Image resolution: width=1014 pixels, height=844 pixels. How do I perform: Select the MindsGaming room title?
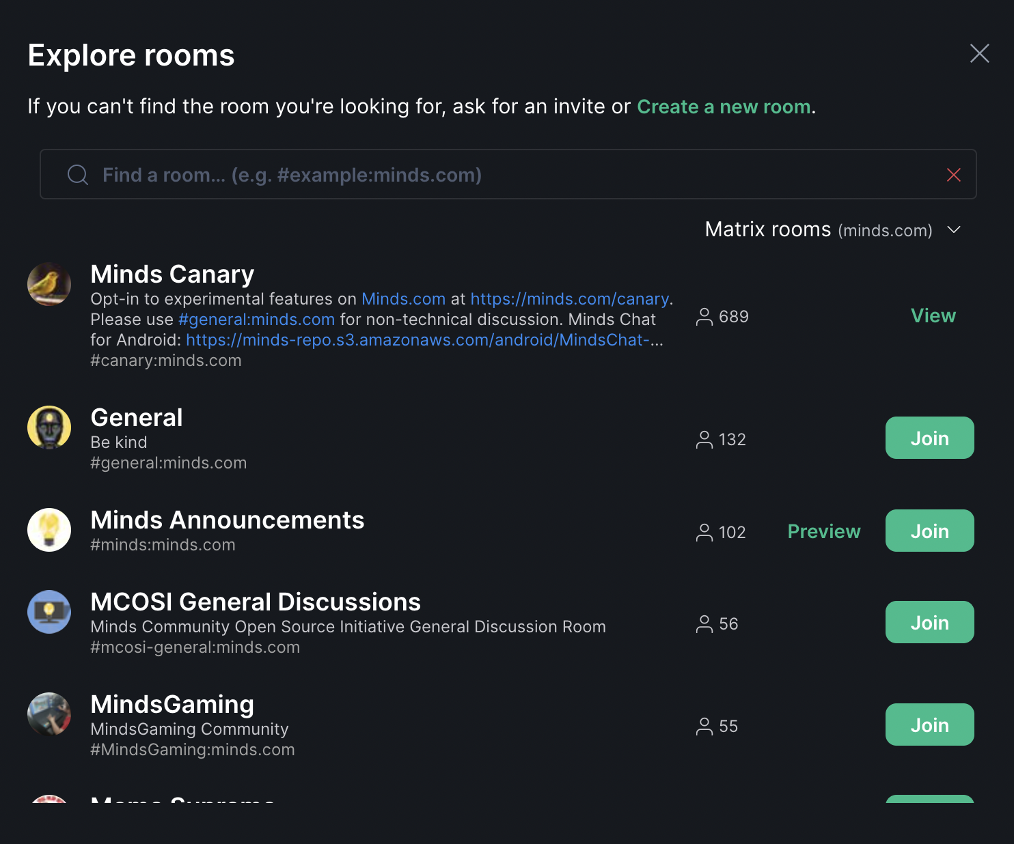(x=172, y=704)
